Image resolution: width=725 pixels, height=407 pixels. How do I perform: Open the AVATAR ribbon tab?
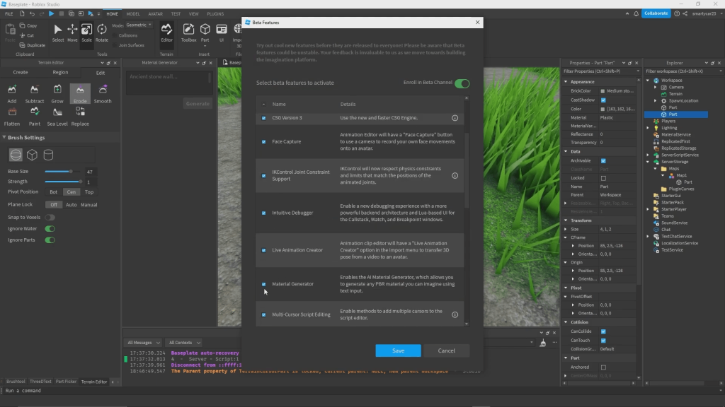155,14
